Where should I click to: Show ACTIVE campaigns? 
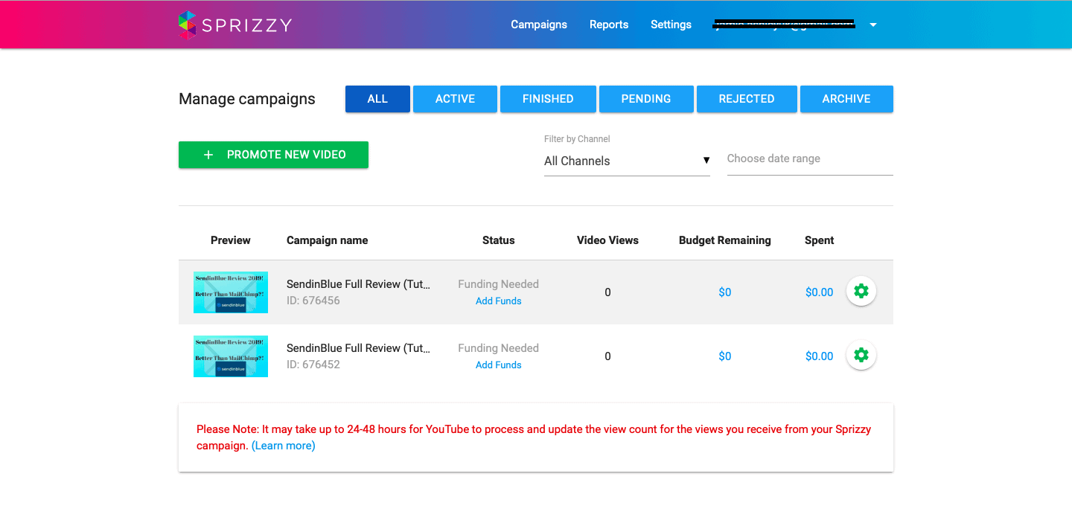tap(455, 99)
